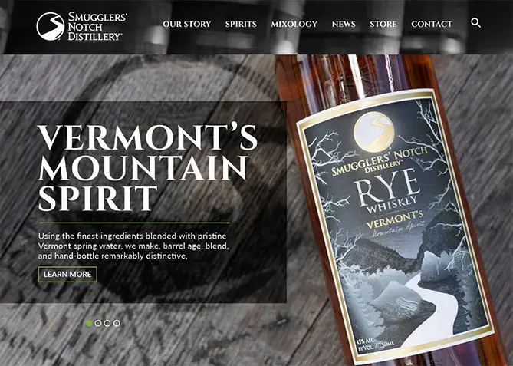Switch to the second slide dot
Screen dimensions: 513x366
pos(98,324)
